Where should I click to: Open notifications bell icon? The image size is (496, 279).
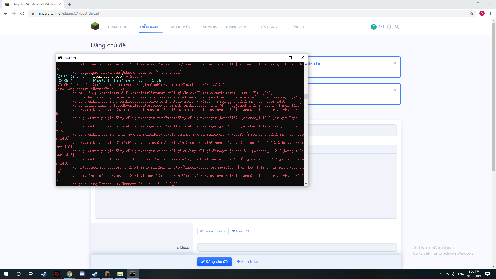pyautogui.click(x=389, y=27)
